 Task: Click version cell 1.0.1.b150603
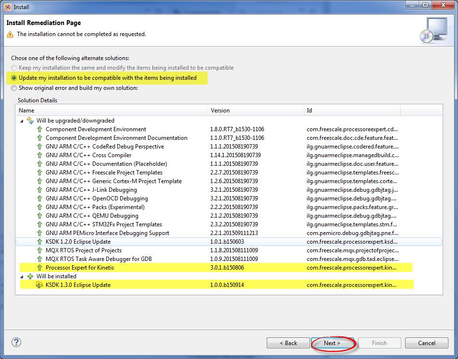(x=227, y=242)
